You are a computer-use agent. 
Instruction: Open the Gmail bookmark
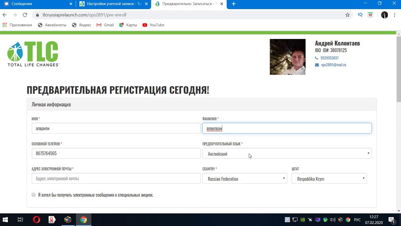(105, 25)
